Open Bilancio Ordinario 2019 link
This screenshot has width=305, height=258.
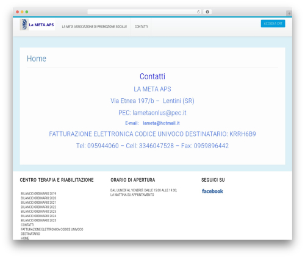coord(38,193)
